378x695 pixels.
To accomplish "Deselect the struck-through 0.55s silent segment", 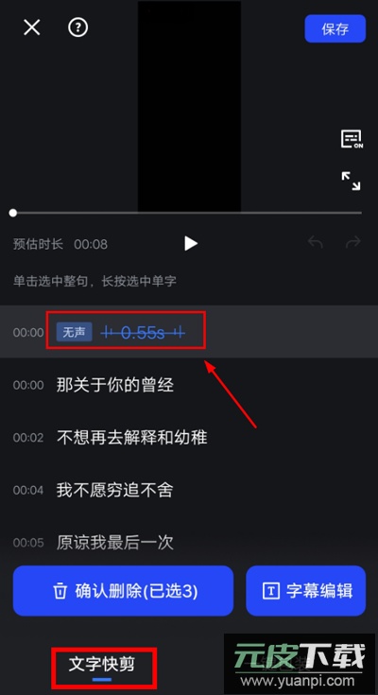I will [143, 333].
